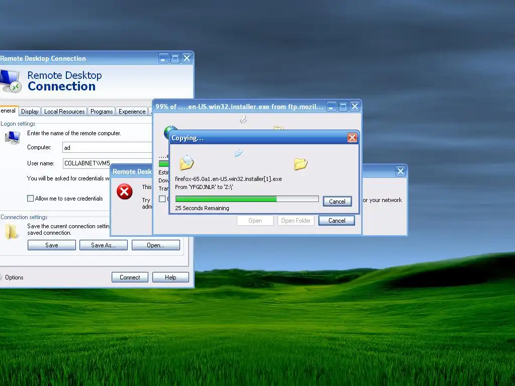Click the copying progress bar
The width and height of the screenshot is (515, 386).
tap(246, 199)
